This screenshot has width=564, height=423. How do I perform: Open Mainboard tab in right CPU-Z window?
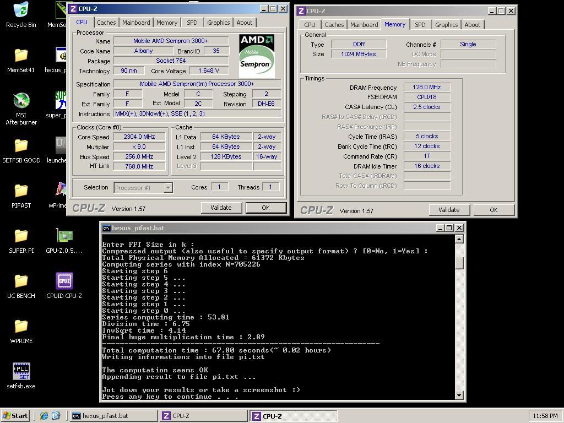coord(364,25)
